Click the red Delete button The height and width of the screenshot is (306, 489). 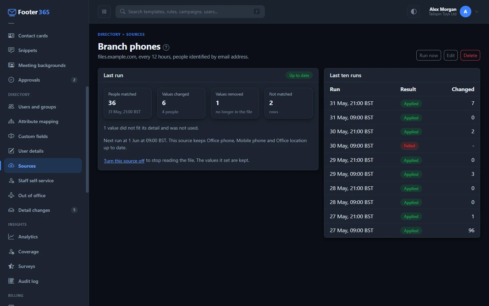pyautogui.click(x=470, y=55)
